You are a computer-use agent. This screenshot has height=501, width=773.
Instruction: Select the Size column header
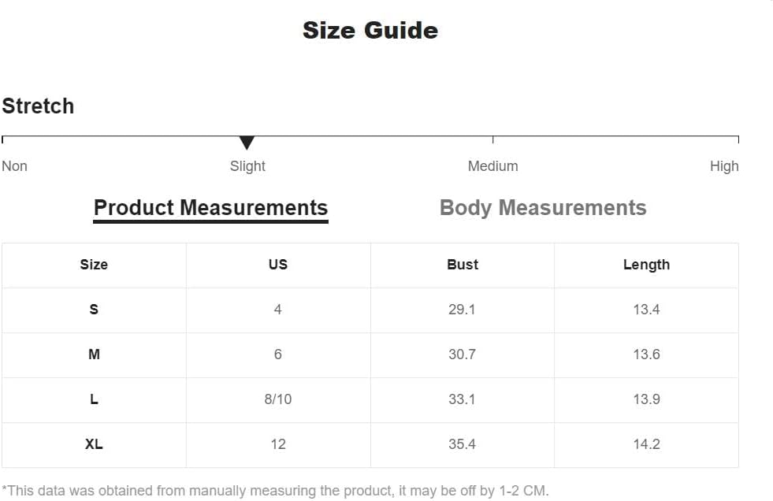(x=94, y=265)
